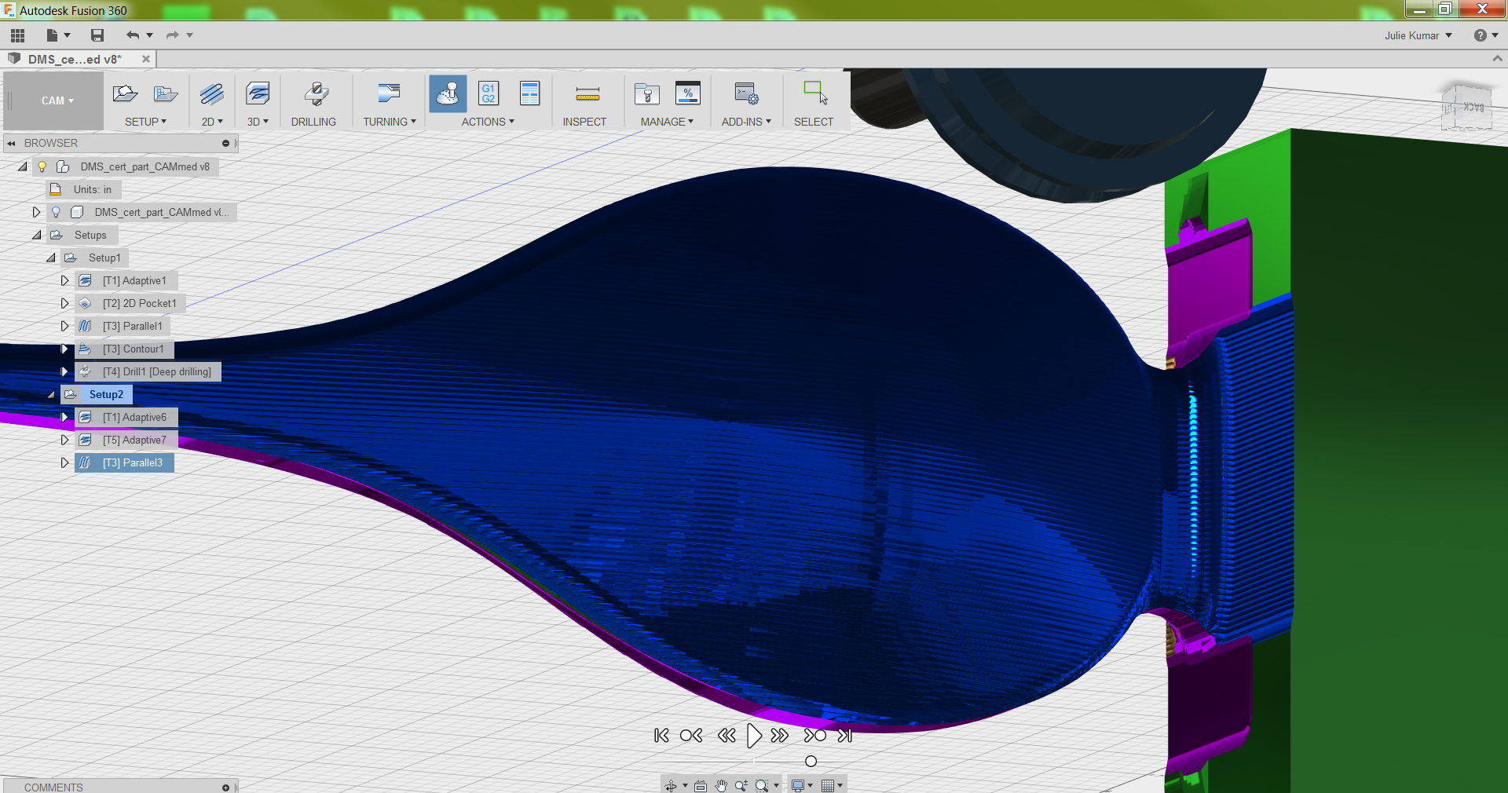Select the 2D Adaptive Clearing icon

211,94
